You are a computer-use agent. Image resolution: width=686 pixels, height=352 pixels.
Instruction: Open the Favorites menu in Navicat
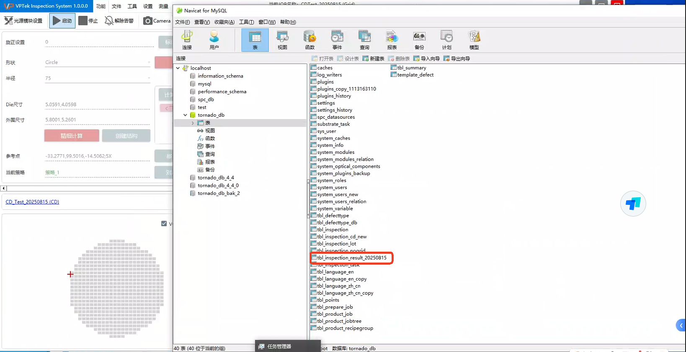tap(224, 22)
